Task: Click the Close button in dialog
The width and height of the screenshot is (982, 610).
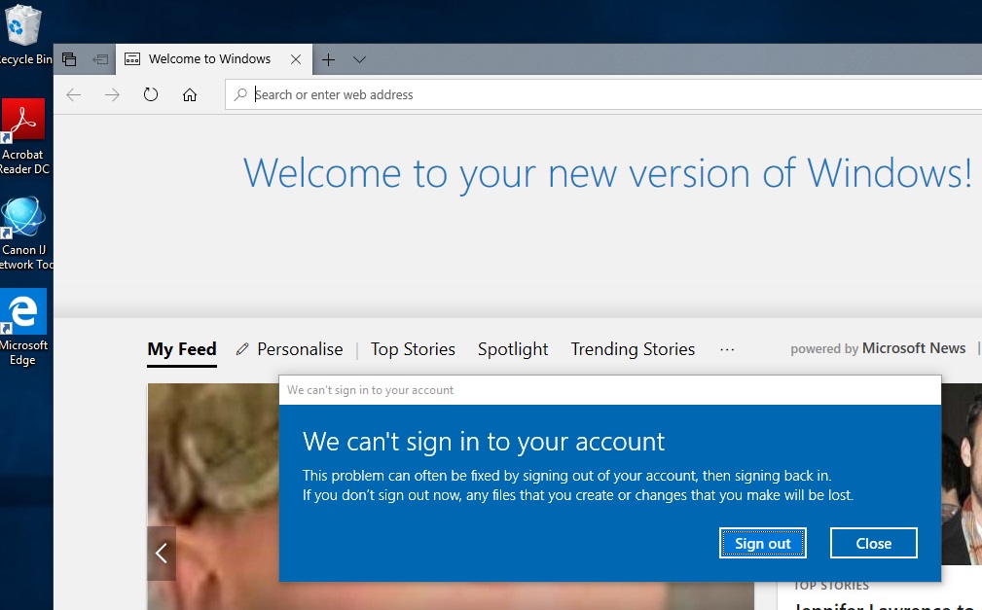Action: click(874, 543)
